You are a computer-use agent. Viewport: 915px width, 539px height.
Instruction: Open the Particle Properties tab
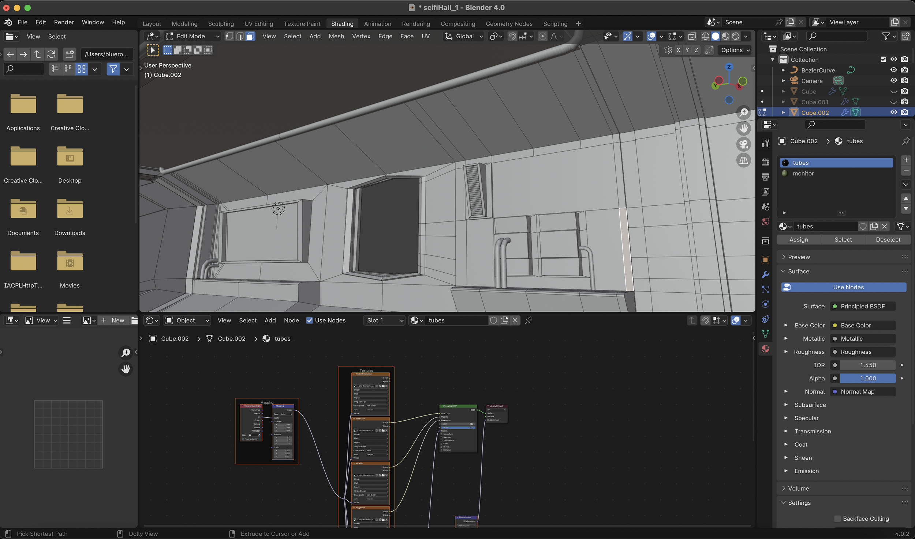pos(765,288)
